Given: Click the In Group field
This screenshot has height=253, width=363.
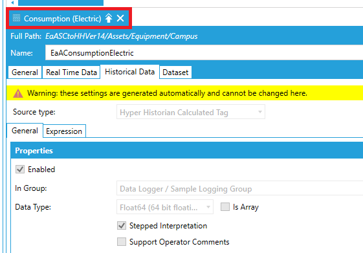Looking at the screenshot, I should [240, 188].
